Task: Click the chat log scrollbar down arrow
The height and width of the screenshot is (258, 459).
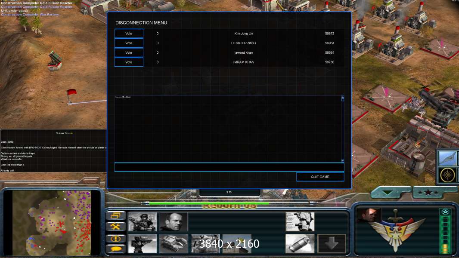Action: coord(343,161)
